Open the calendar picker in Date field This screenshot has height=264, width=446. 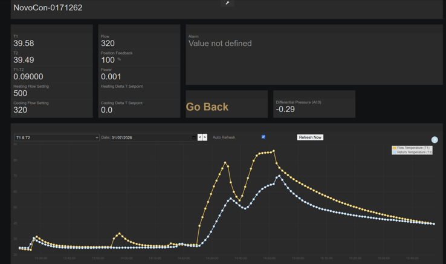194,137
